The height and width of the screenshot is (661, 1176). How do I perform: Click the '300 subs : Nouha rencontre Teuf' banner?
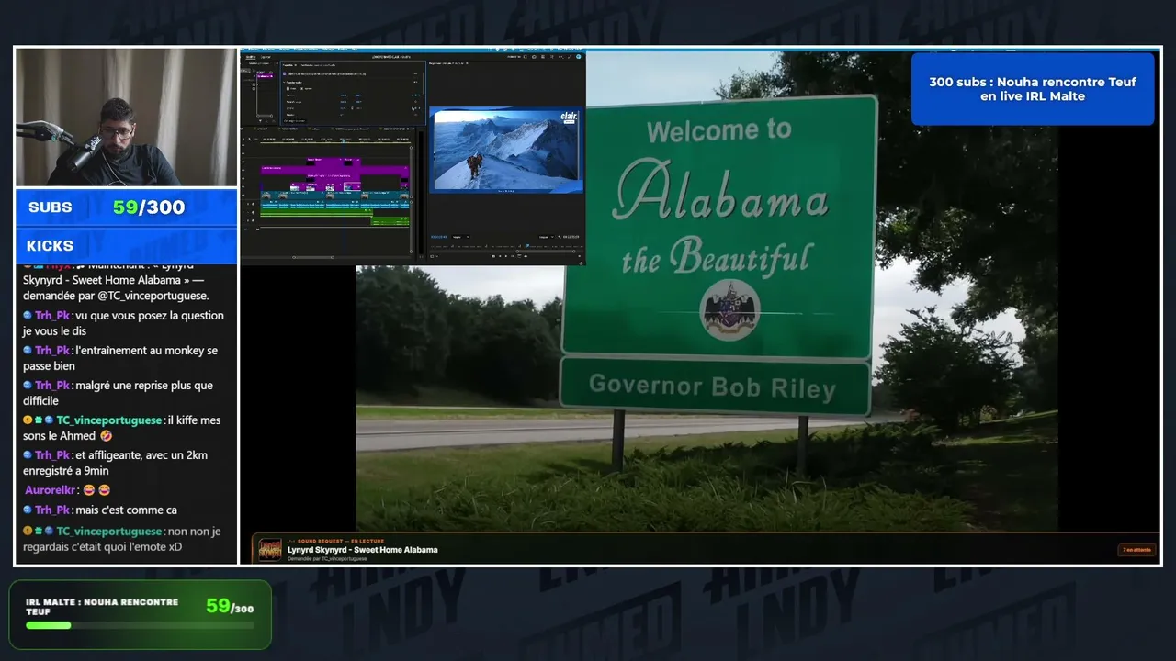[x=1033, y=89]
